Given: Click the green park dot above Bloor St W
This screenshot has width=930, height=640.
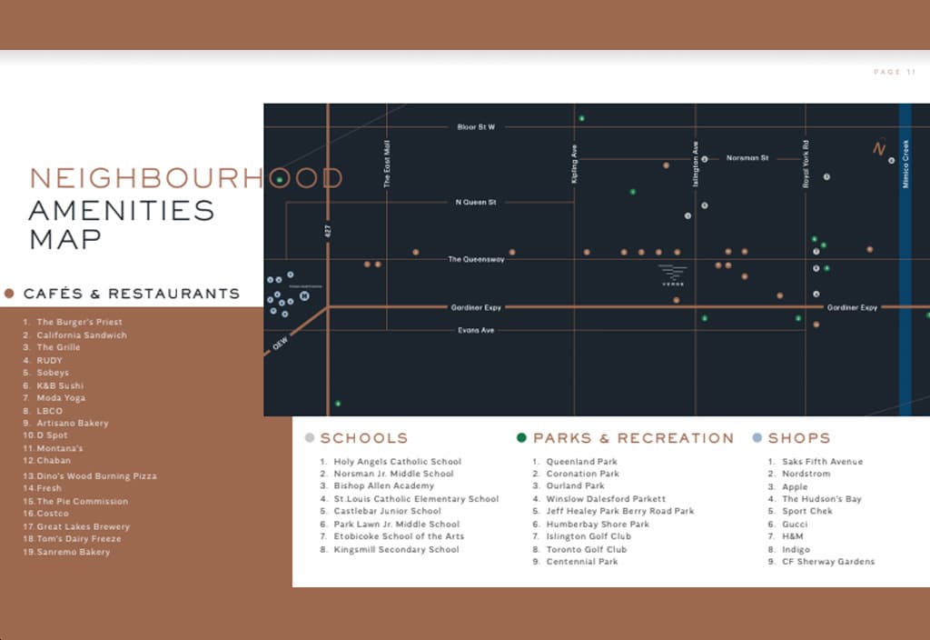Looking at the screenshot, I should (x=582, y=118).
